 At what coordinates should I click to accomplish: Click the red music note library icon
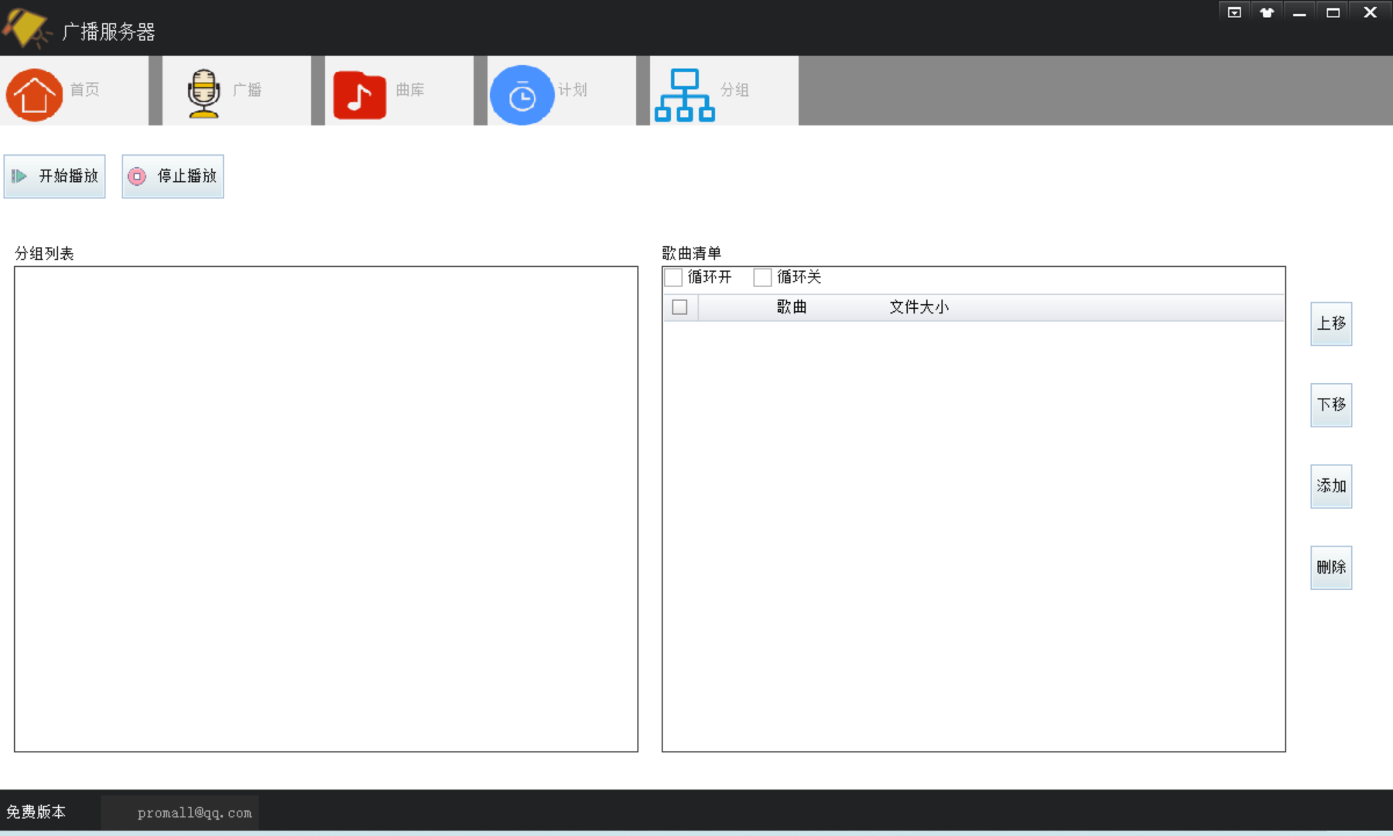(359, 94)
